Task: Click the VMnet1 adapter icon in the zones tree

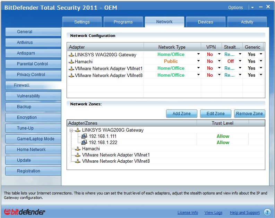Action: [x=78, y=155]
